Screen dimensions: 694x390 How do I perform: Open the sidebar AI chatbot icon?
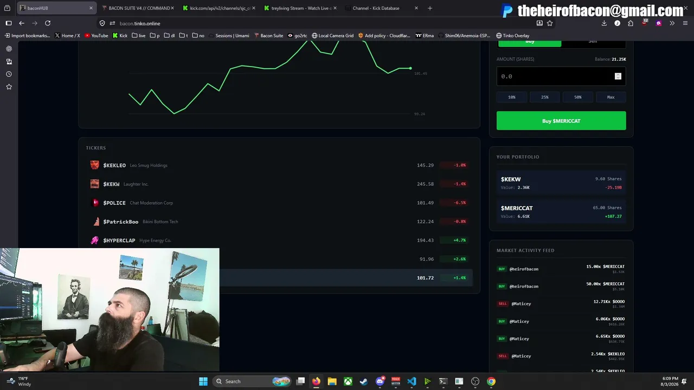(9, 49)
